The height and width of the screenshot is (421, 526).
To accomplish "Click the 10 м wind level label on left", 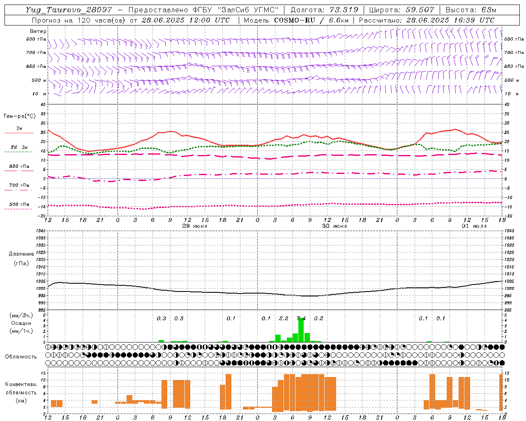I will 39,94.
